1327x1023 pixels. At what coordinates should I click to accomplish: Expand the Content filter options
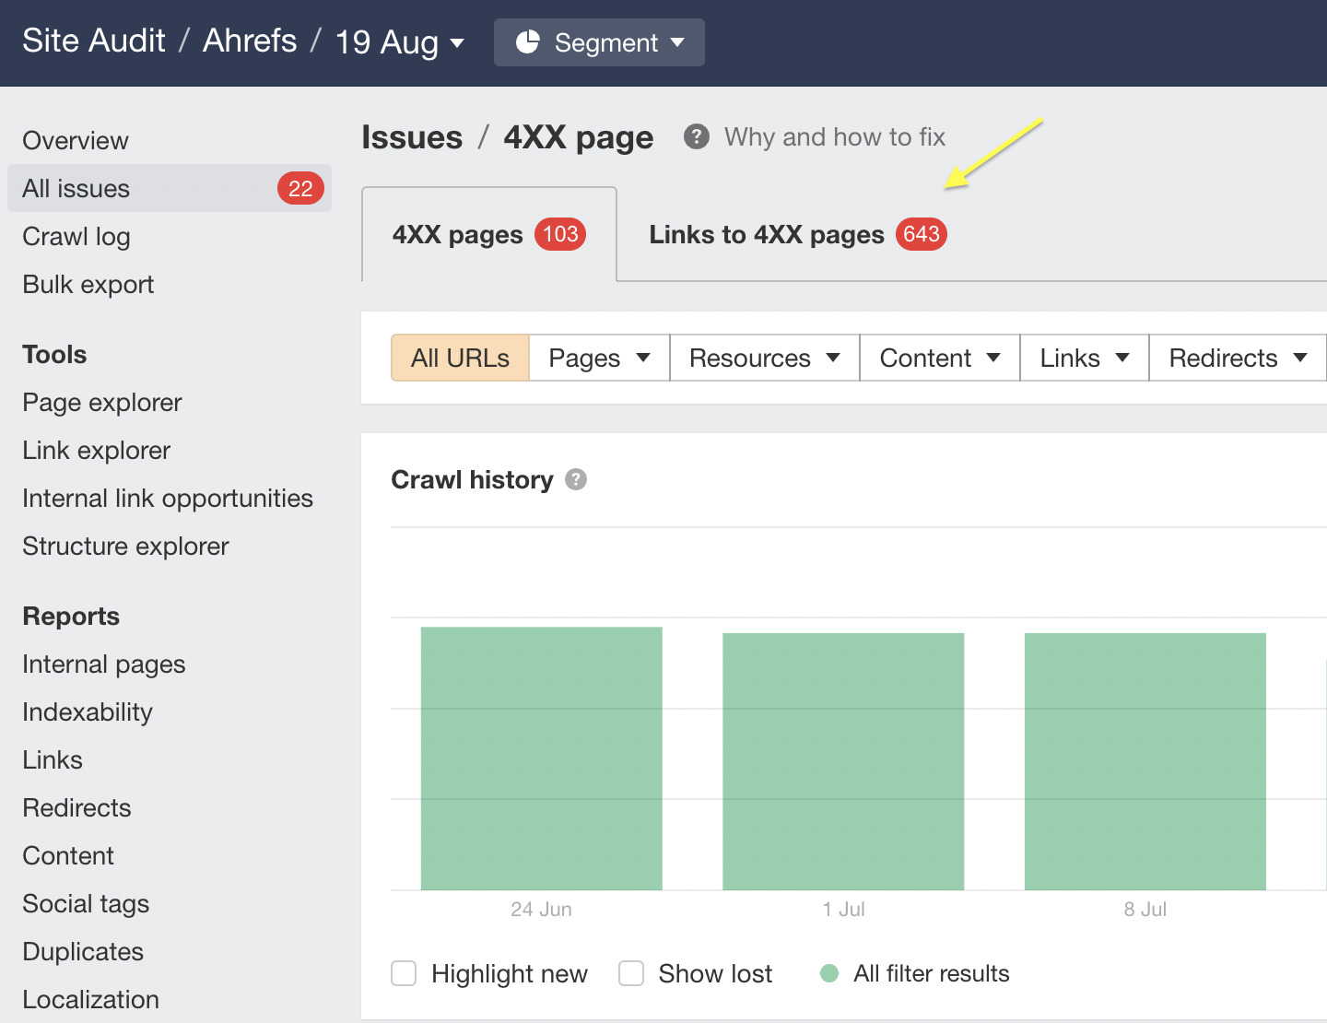[x=938, y=358]
